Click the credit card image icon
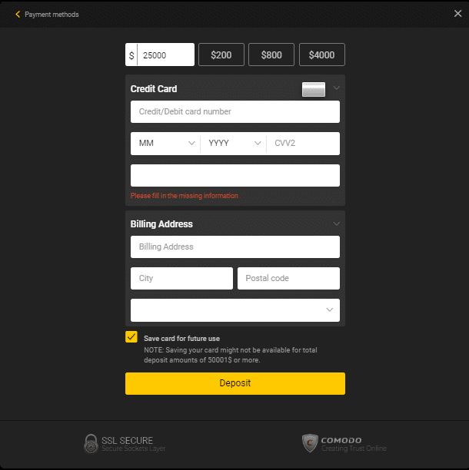 pos(314,89)
